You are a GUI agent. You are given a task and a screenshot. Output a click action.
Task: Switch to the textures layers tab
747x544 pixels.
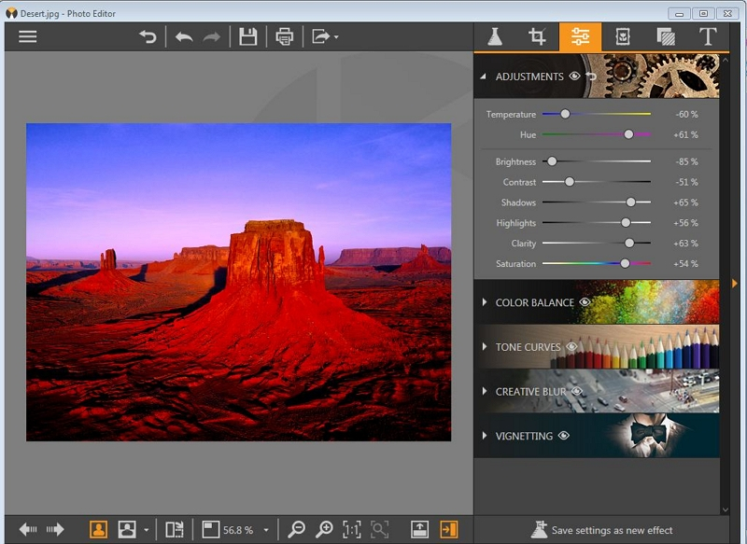pos(666,36)
